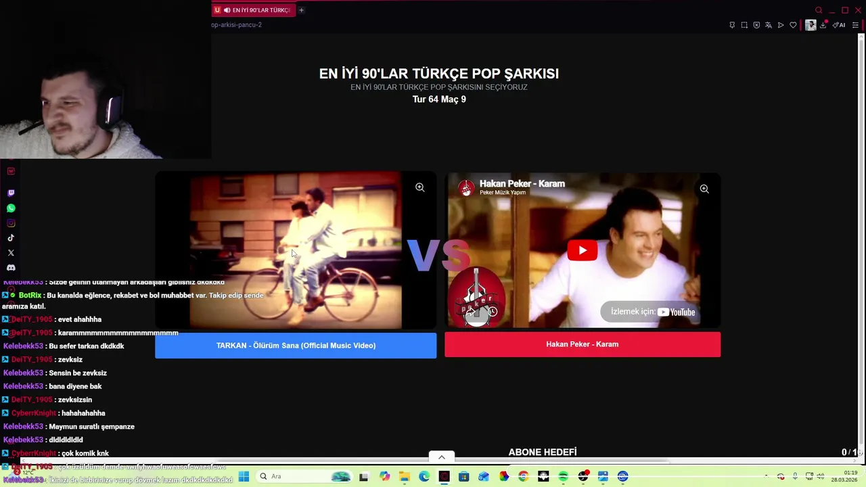Click the Tarkan video thumbnail
866x487 pixels.
coord(296,250)
